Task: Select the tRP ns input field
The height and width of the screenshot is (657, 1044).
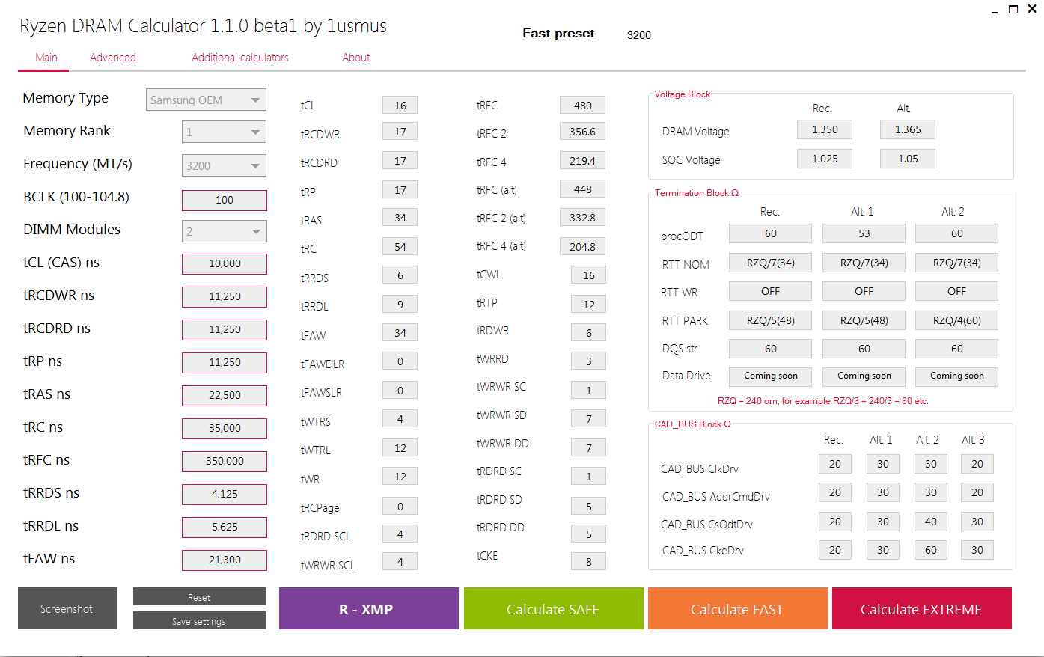Action: (225, 362)
